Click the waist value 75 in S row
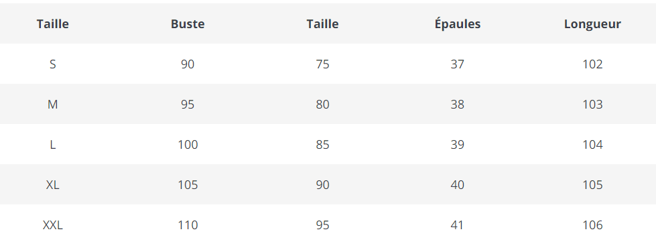This screenshot has height=250, width=656. pyautogui.click(x=322, y=64)
